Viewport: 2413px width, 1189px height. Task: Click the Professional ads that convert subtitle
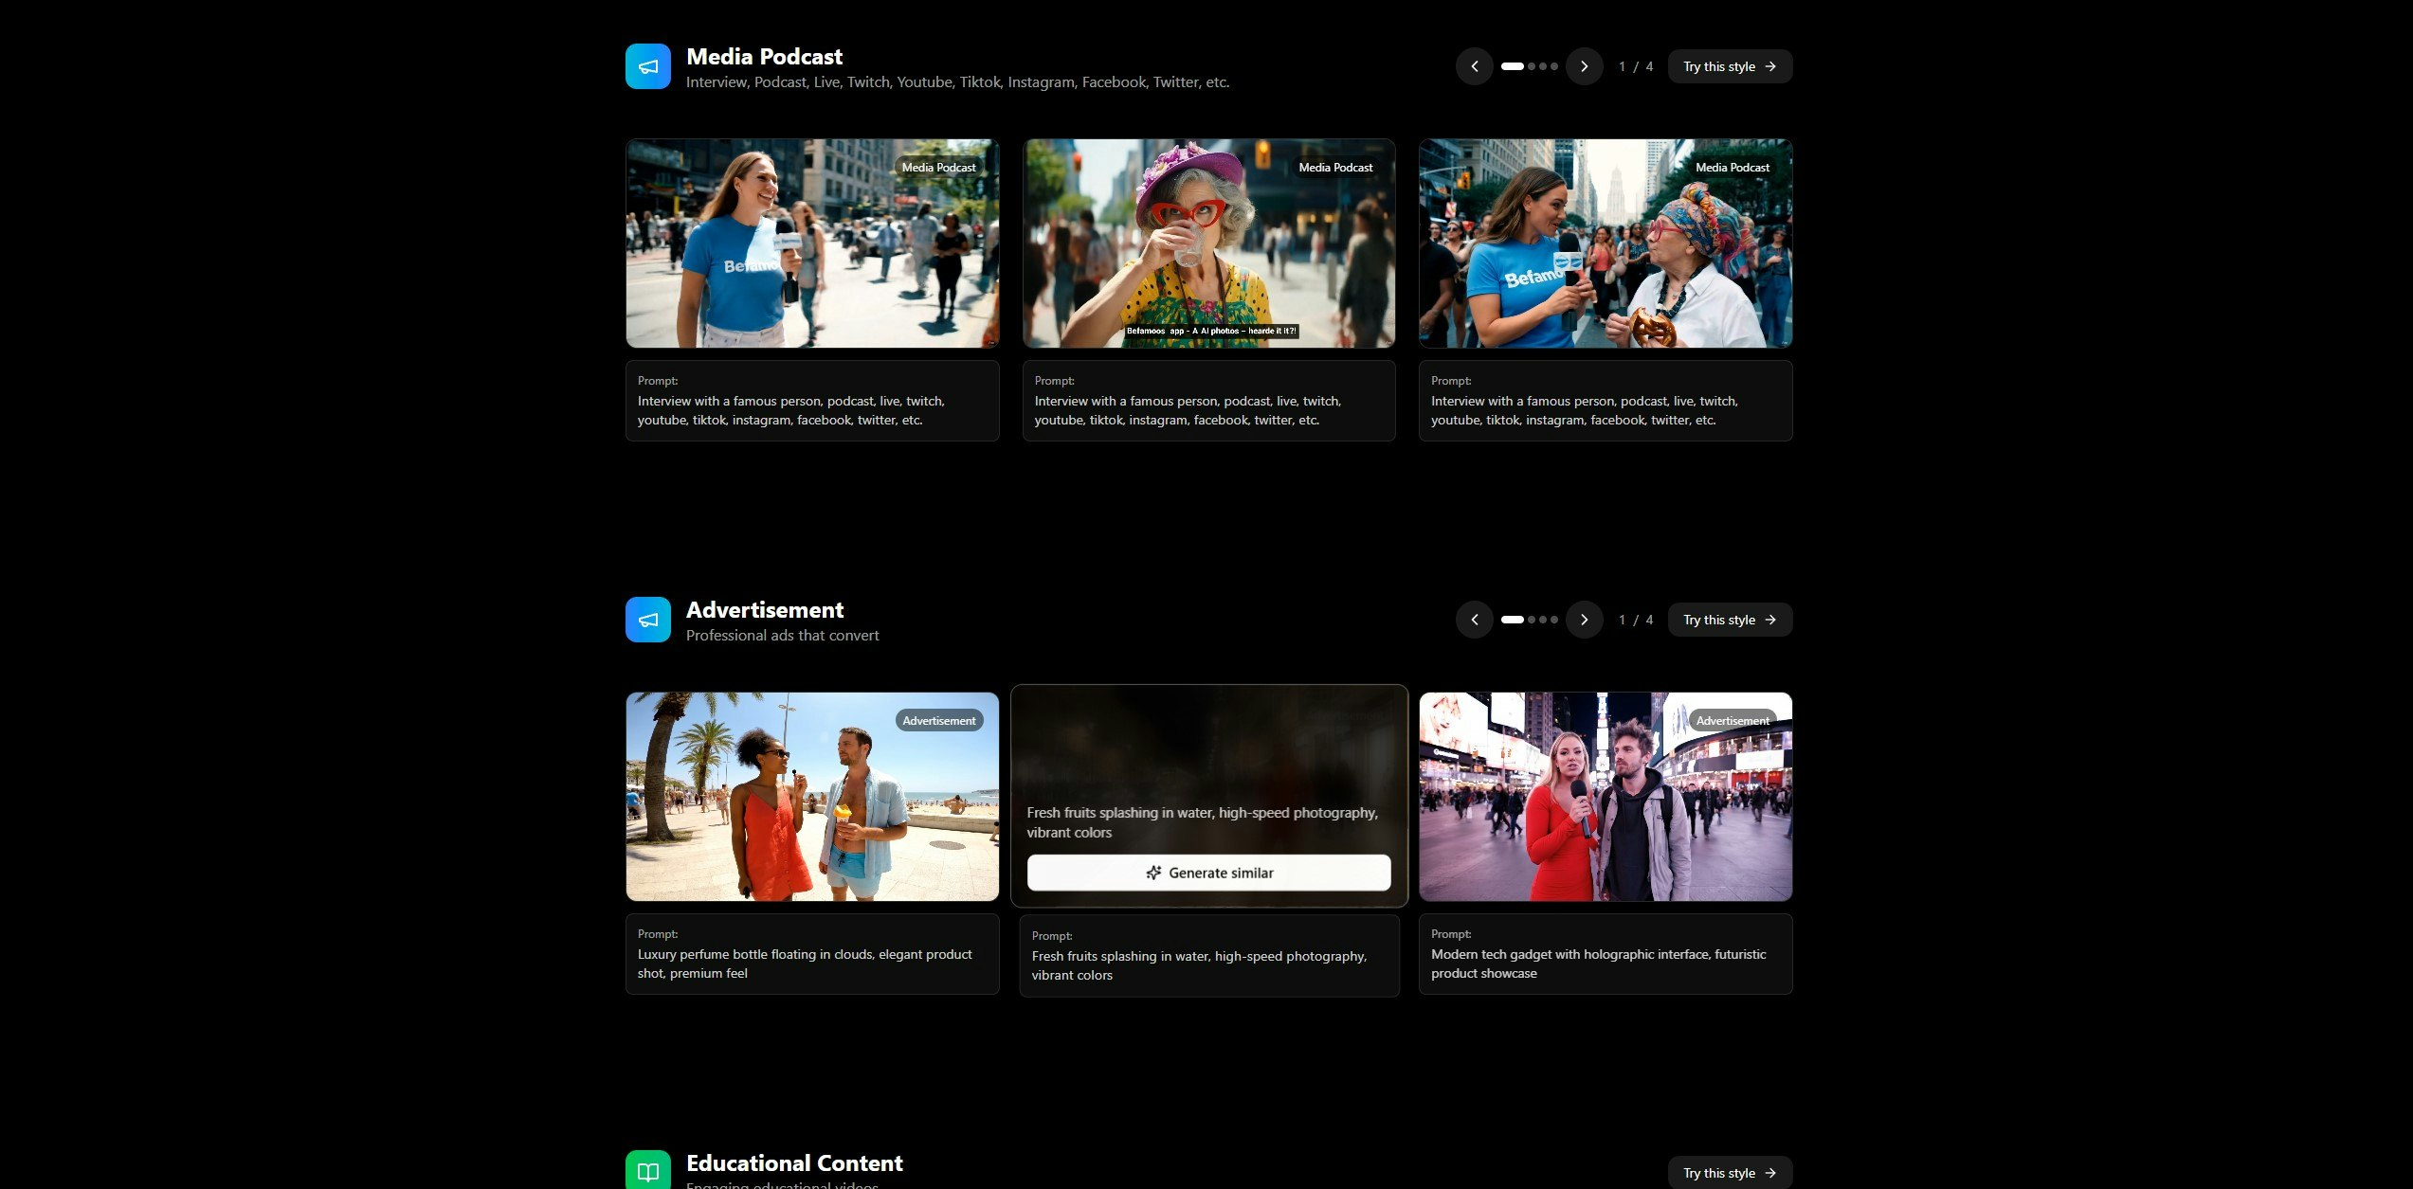782,636
